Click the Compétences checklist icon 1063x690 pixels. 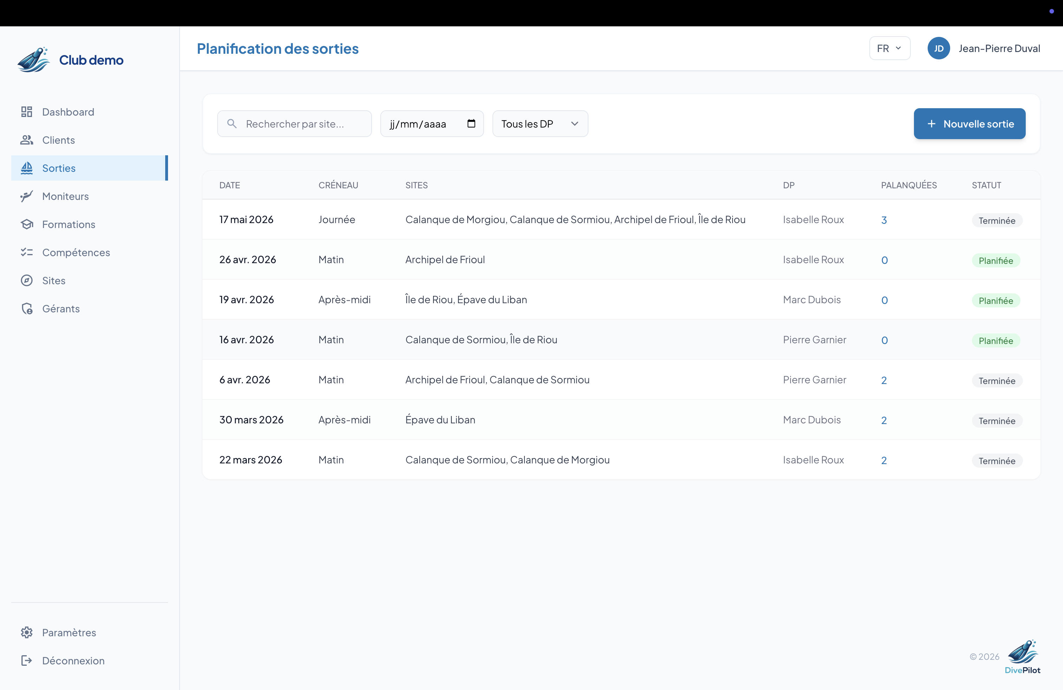pyautogui.click(x=27, y=252)
